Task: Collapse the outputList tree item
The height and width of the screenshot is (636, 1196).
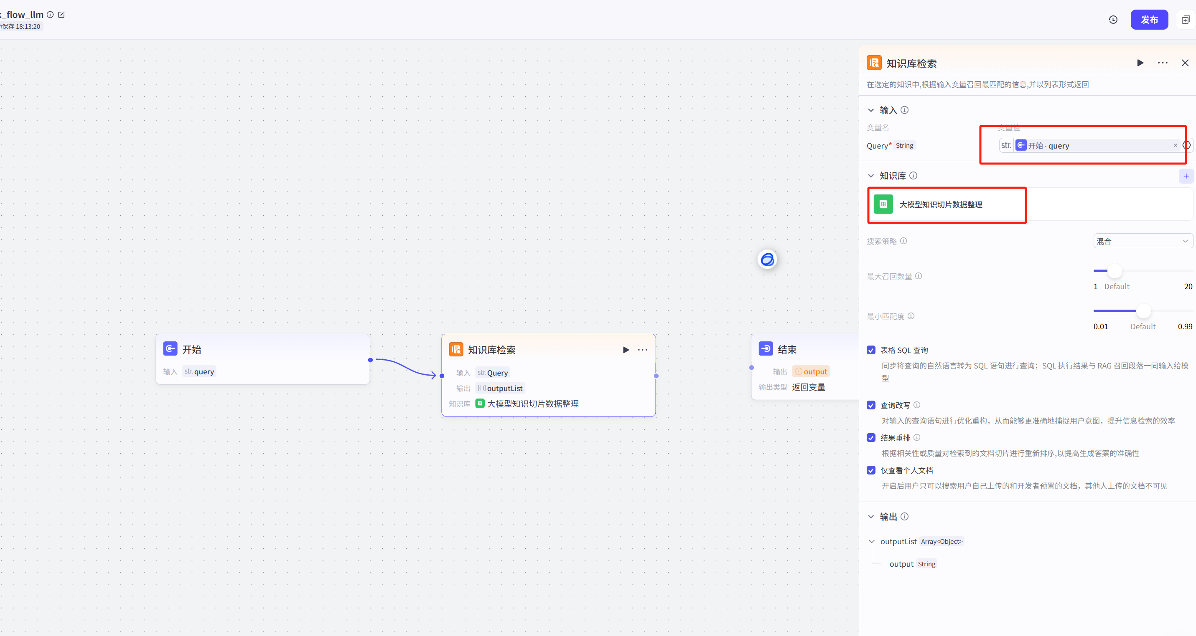Action: point(871,541)
